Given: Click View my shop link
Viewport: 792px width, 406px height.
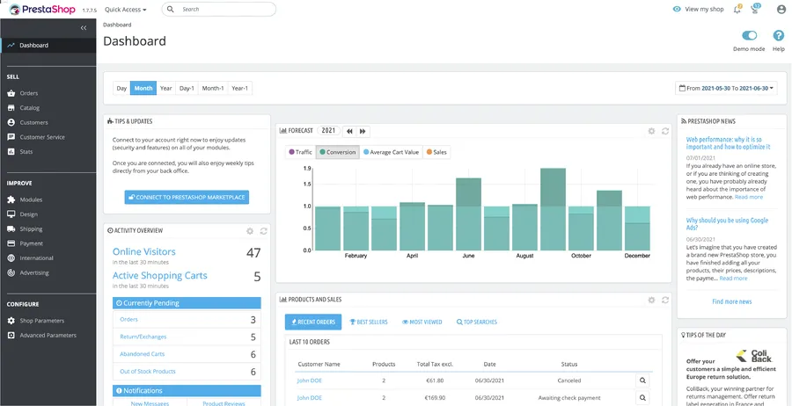Looking at the screenshot, I should [x=699, y=9].
